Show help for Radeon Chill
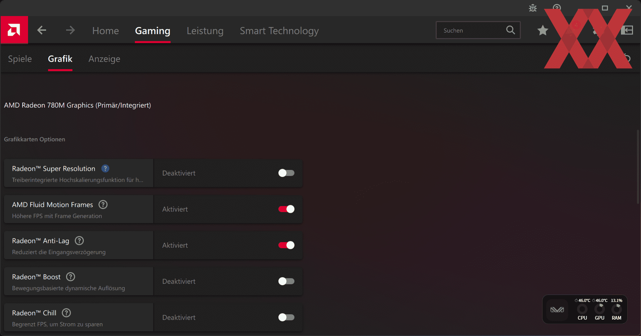This screenshot has height=336, width=641. [x=66, y=313]
